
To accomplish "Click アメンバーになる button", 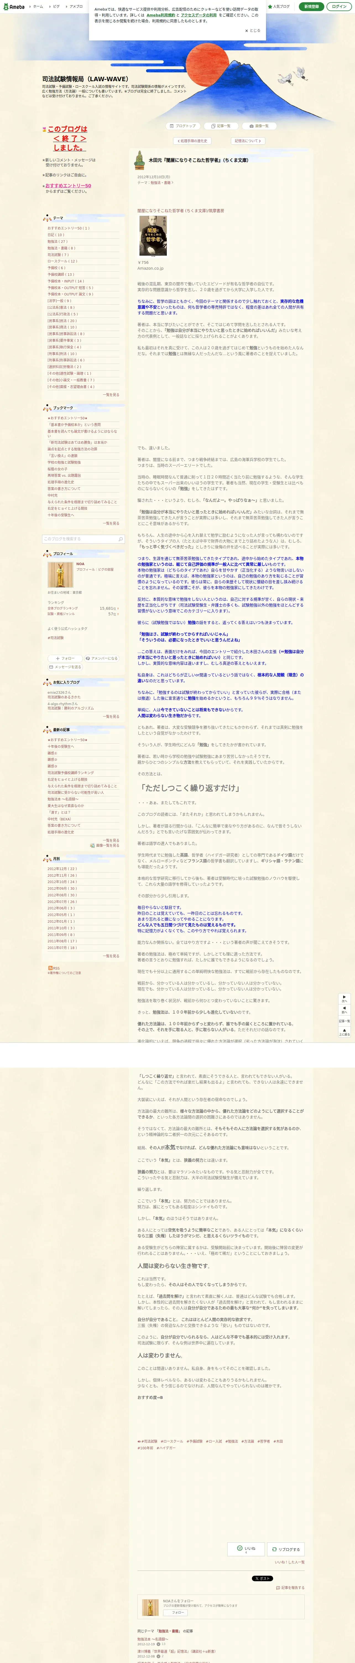I will coord(101,659).
